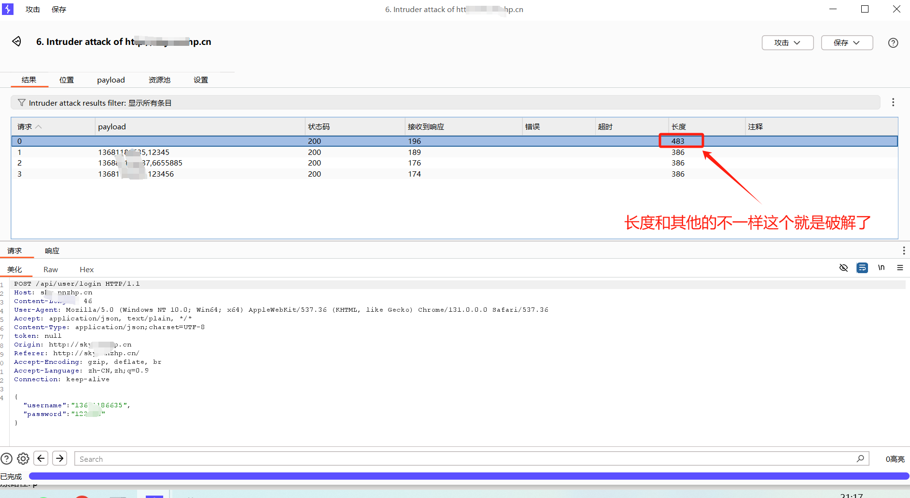
Task: Switch to the 位置 tab
Action: 67,80
